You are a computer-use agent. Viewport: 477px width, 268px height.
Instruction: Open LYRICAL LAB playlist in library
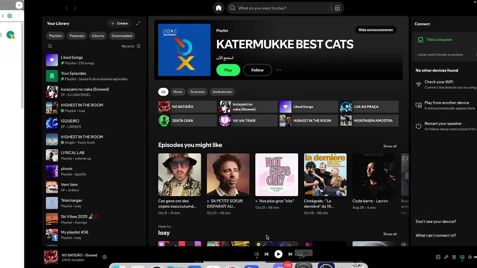click(x=95, y=155)
